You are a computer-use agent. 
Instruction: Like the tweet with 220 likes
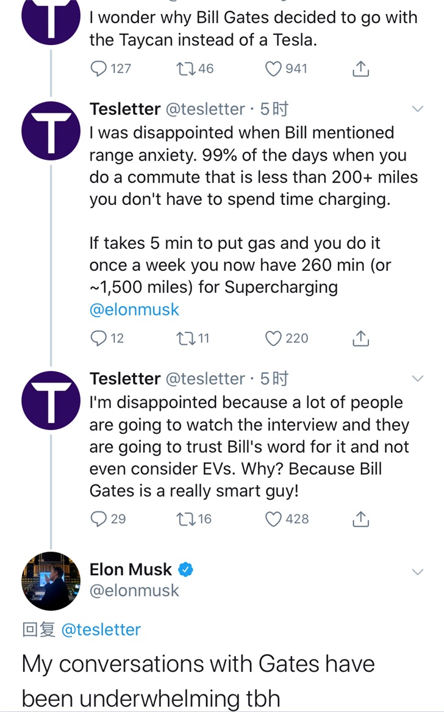pyautogui.click(x=275, y=338)
